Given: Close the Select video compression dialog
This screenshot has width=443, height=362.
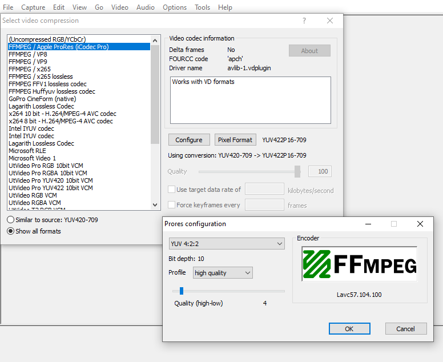Looking at the screenshot, I should point(330,21).
